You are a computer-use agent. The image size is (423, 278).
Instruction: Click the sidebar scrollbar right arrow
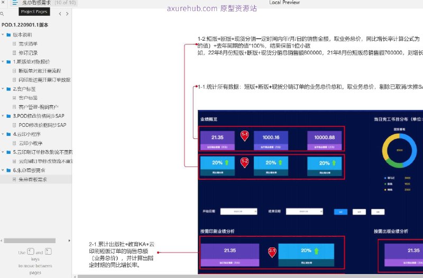69,240
